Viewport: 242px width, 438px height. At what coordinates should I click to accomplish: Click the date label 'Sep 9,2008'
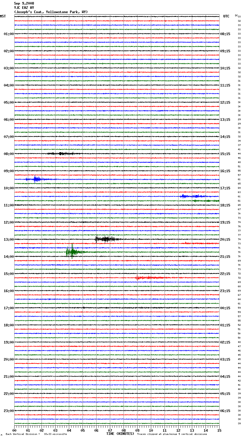(24, 3)
